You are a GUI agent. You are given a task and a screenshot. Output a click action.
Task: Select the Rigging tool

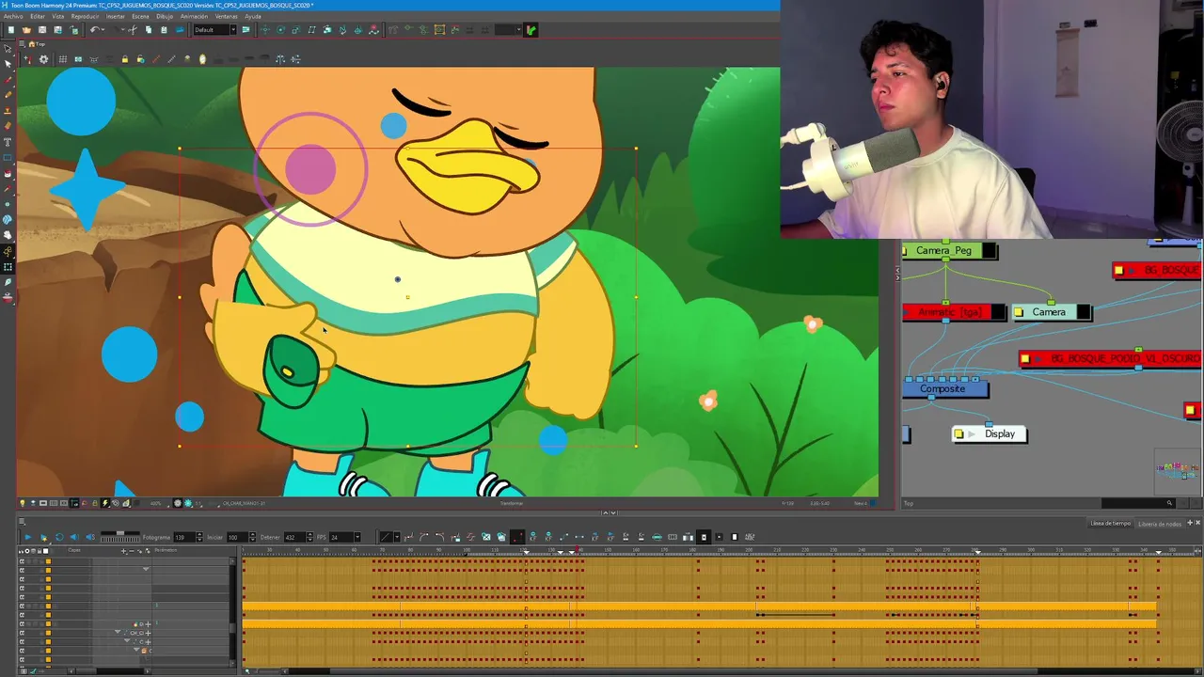pos(8,251)
